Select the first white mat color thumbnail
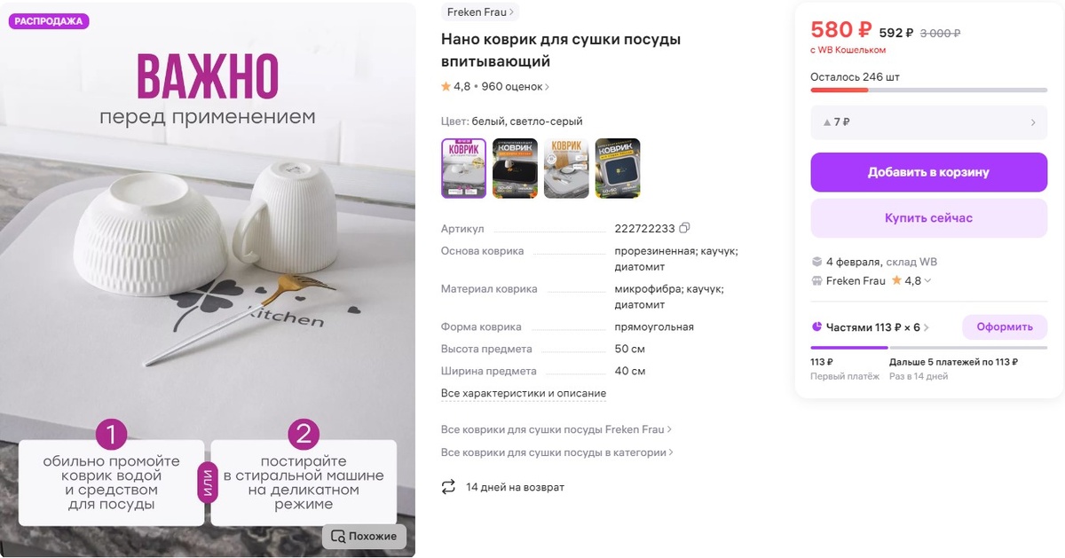The image size is (1065, 558). click(464, 168)
